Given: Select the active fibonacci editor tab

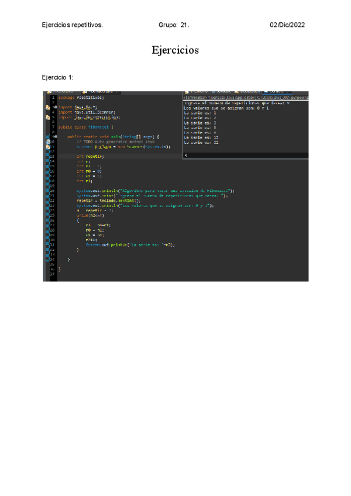Looking at the screenshot, I should [x=100, y=92].
